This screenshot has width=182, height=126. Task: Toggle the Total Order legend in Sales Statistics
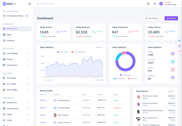[x=63, y=52]
